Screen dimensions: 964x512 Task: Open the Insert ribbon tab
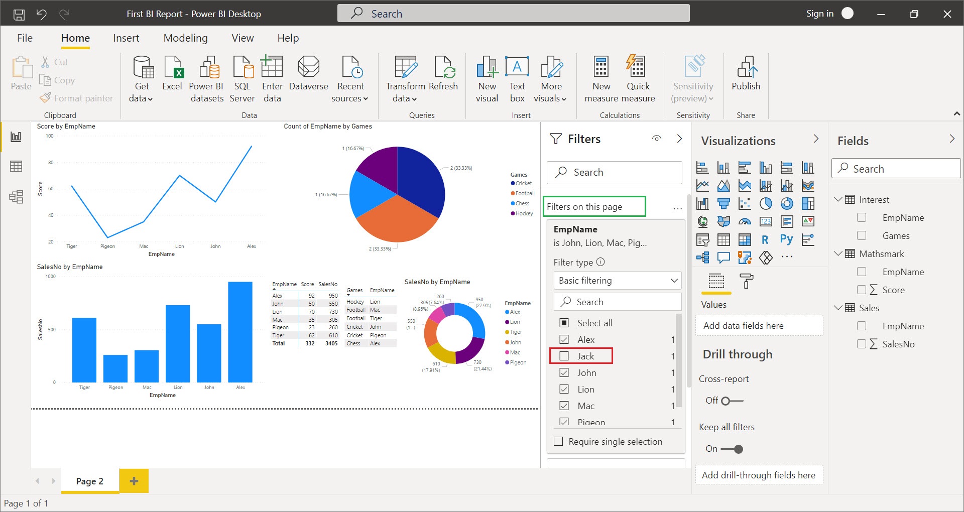pos(126,38)
